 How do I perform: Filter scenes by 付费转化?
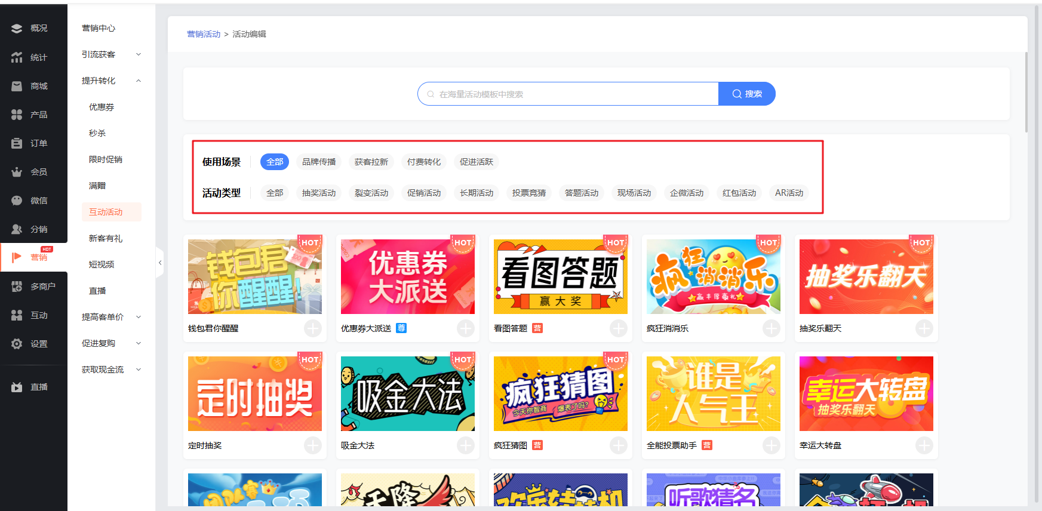[x=424, y=162]
